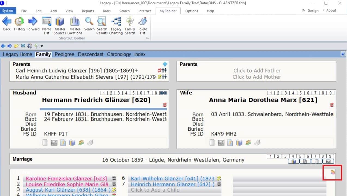
Task: Open the Name List
Action: click(x=47, y=26)
